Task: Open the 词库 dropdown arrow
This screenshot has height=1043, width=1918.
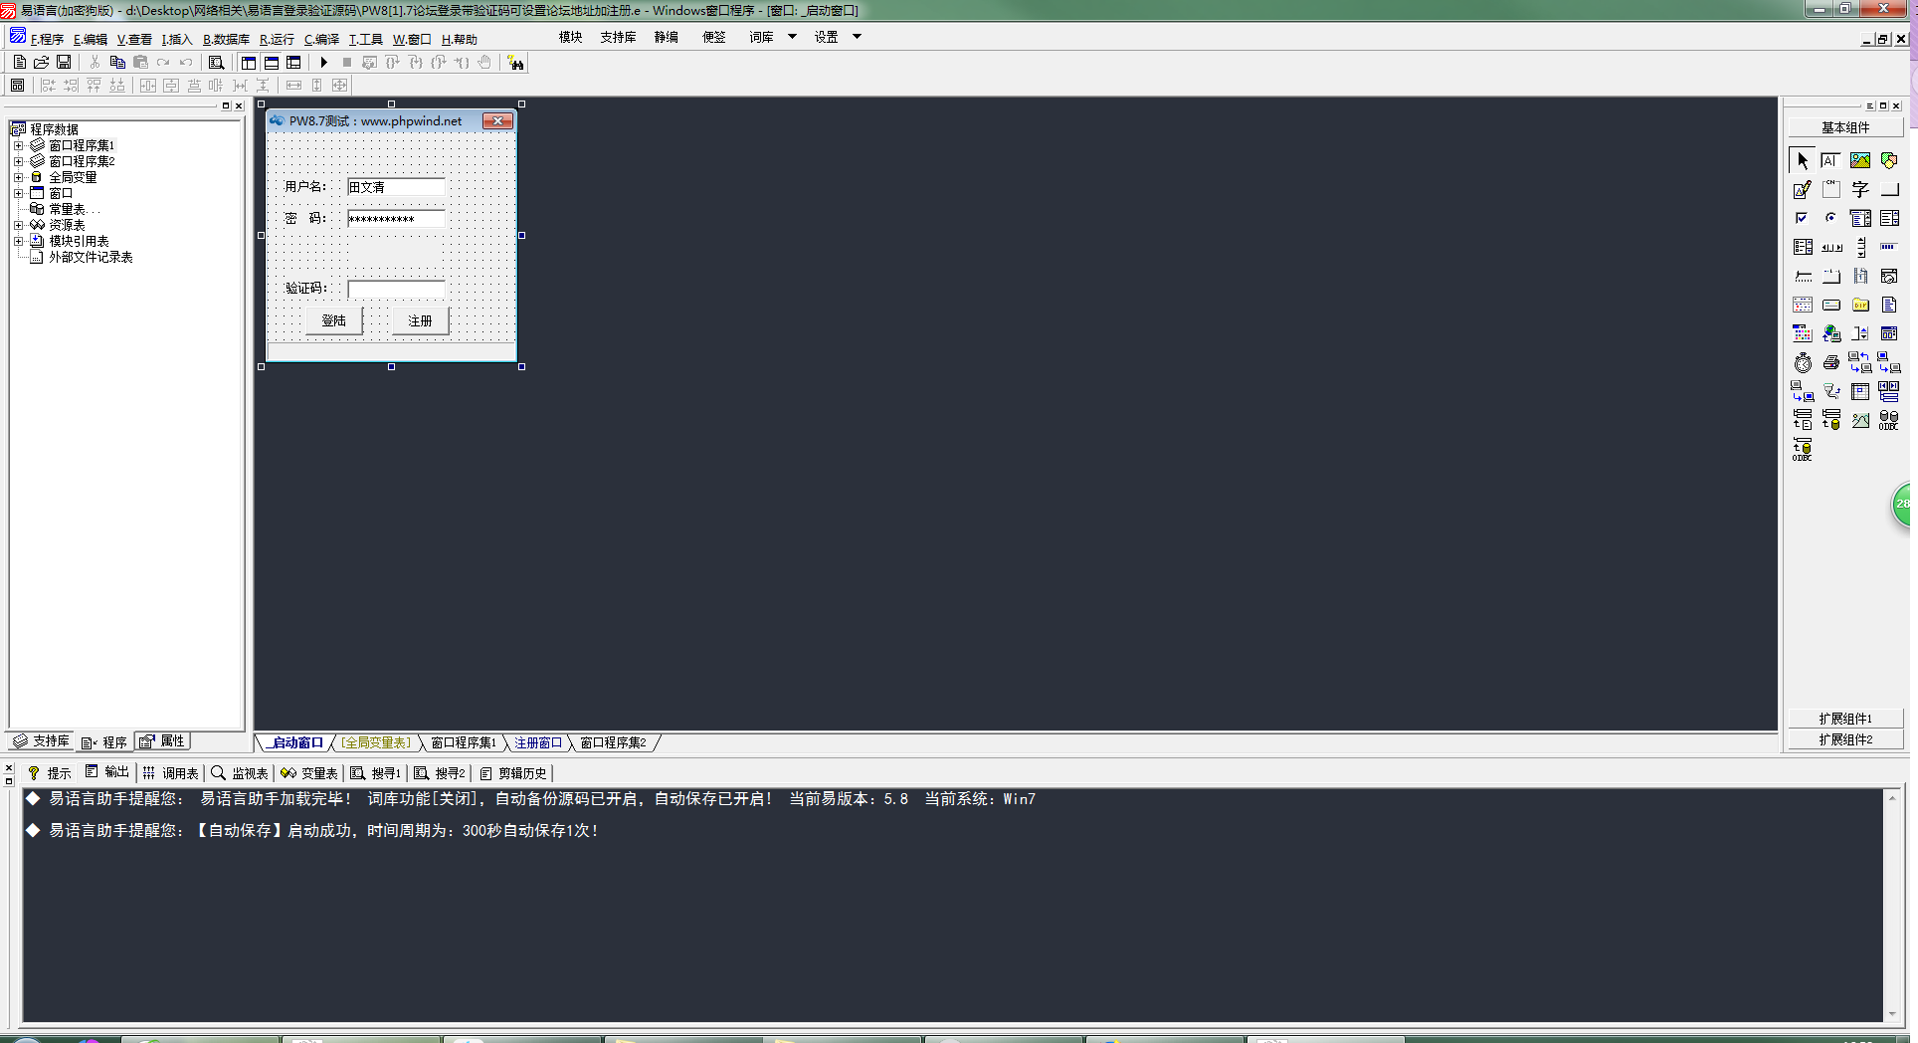Action: click(792, 37)
